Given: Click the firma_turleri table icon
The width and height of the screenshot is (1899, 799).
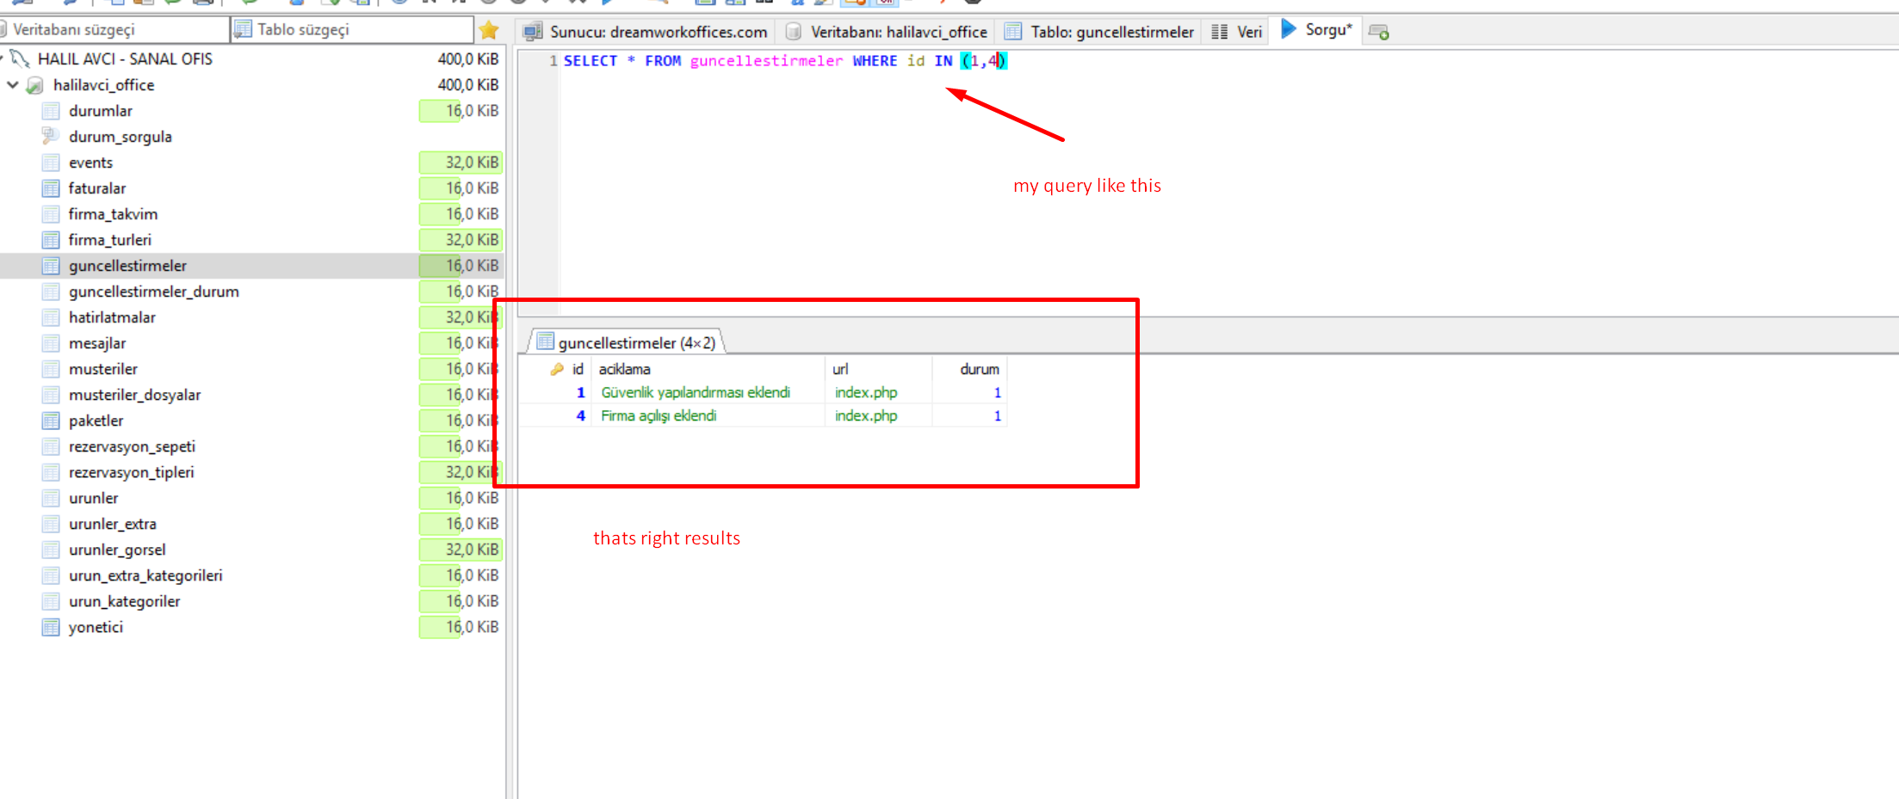Looking at the screenshot, I should (51, 240).
